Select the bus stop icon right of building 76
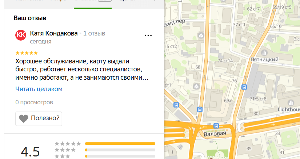 (244, 87)
